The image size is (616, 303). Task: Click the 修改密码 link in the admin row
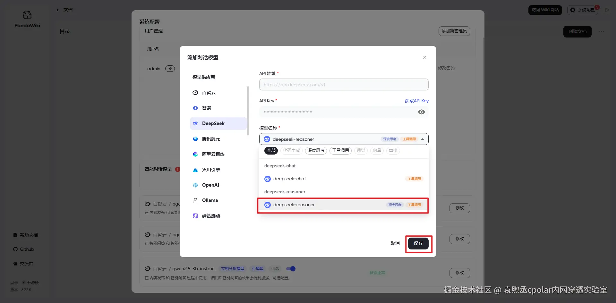446,68
